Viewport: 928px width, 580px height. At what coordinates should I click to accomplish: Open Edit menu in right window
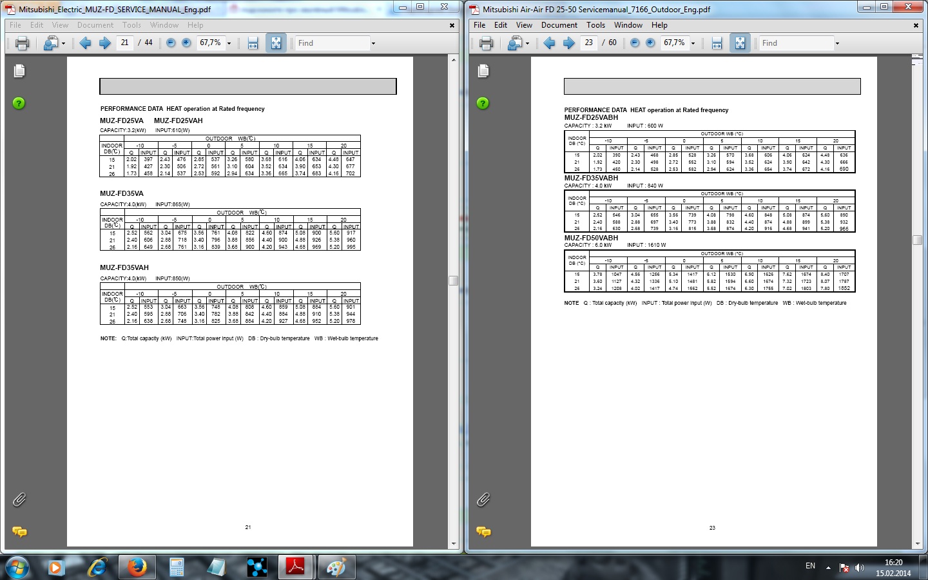[x=501, y=25]
